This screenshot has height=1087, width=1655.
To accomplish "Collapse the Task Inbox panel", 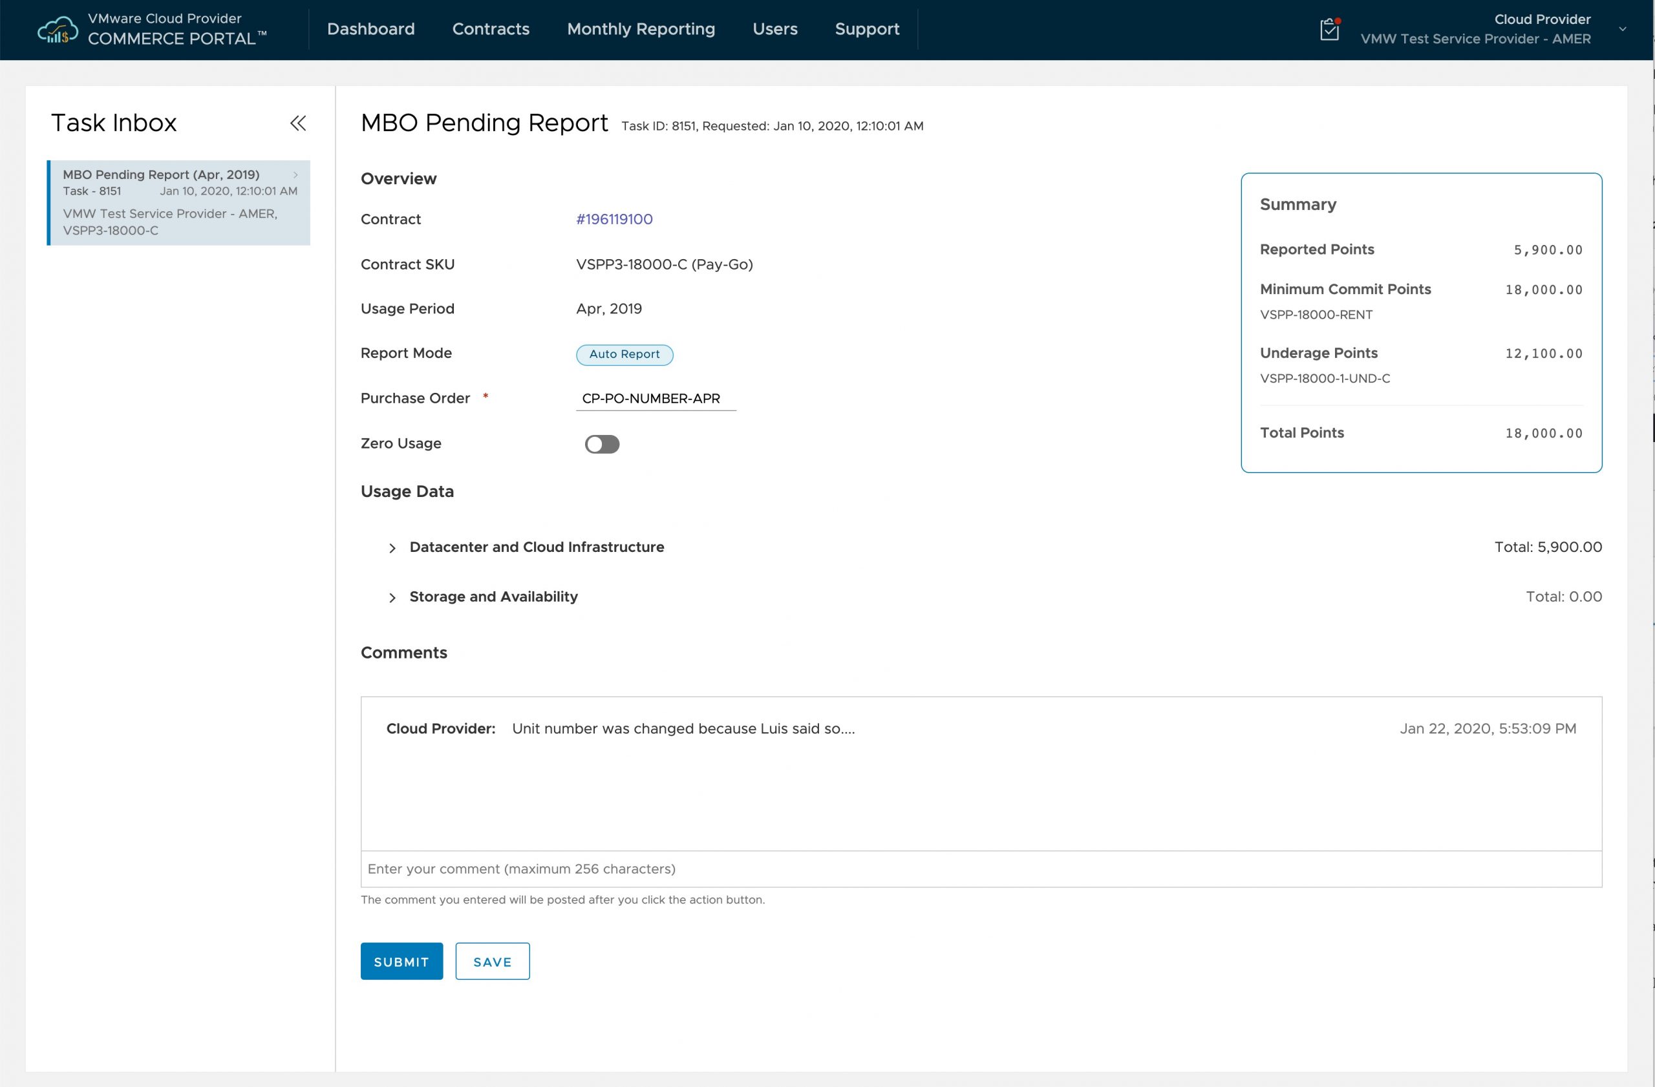I will pos(297,123).
